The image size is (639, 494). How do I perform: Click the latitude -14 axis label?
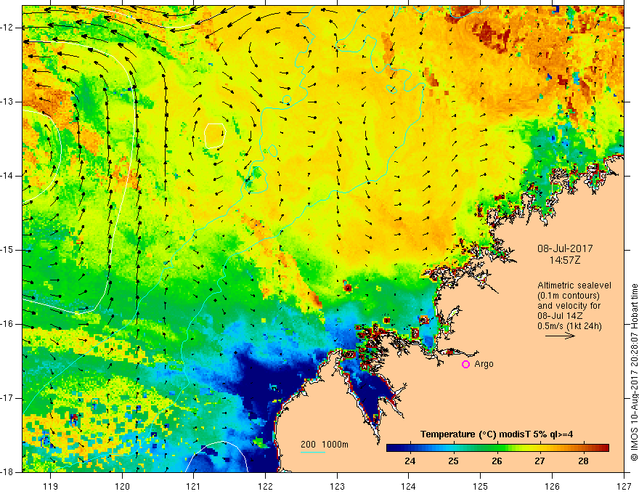click(7, 176)
